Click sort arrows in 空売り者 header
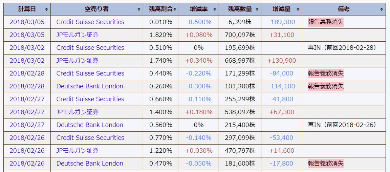Screen dimensions: 390x172 click(139, 9)
